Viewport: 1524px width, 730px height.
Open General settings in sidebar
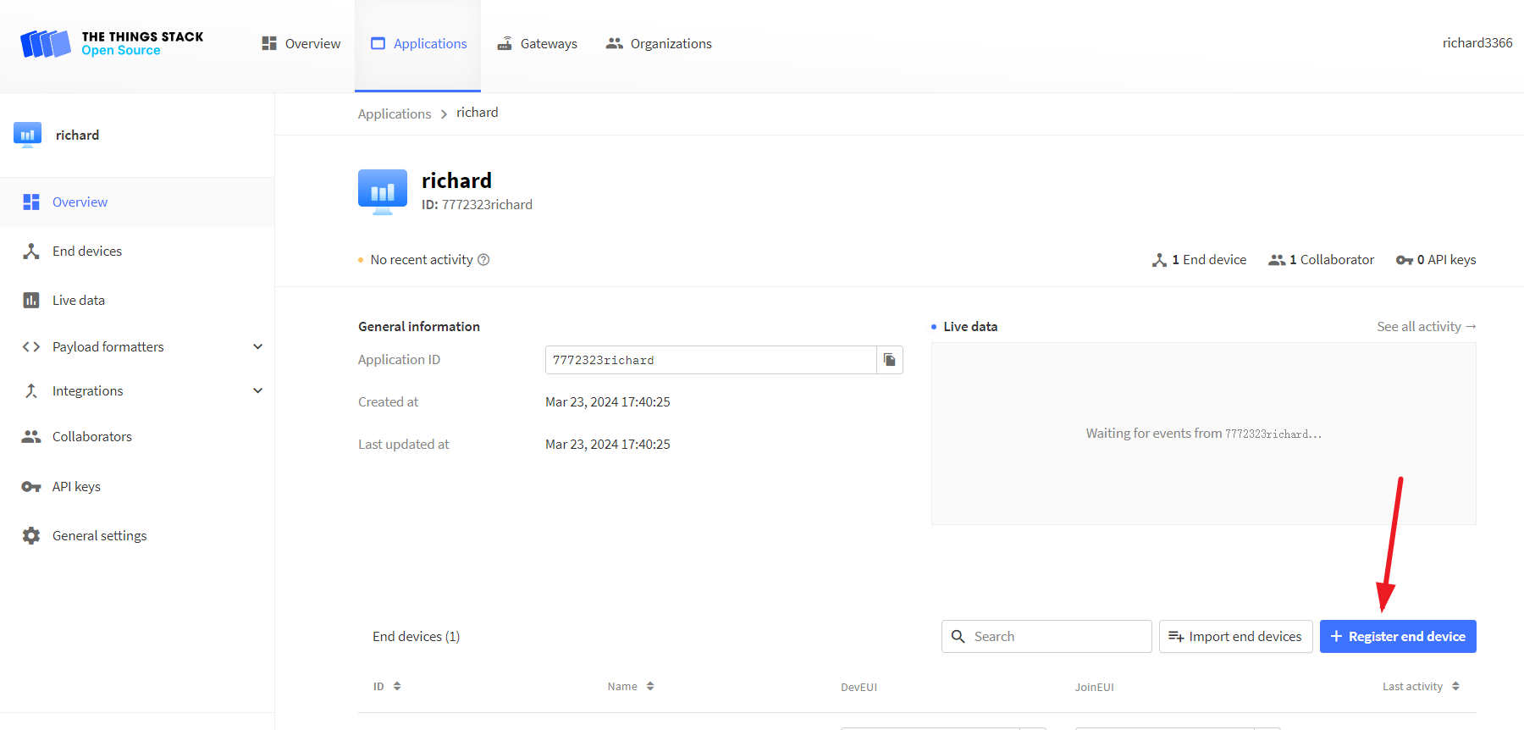[x=99, y=536]
